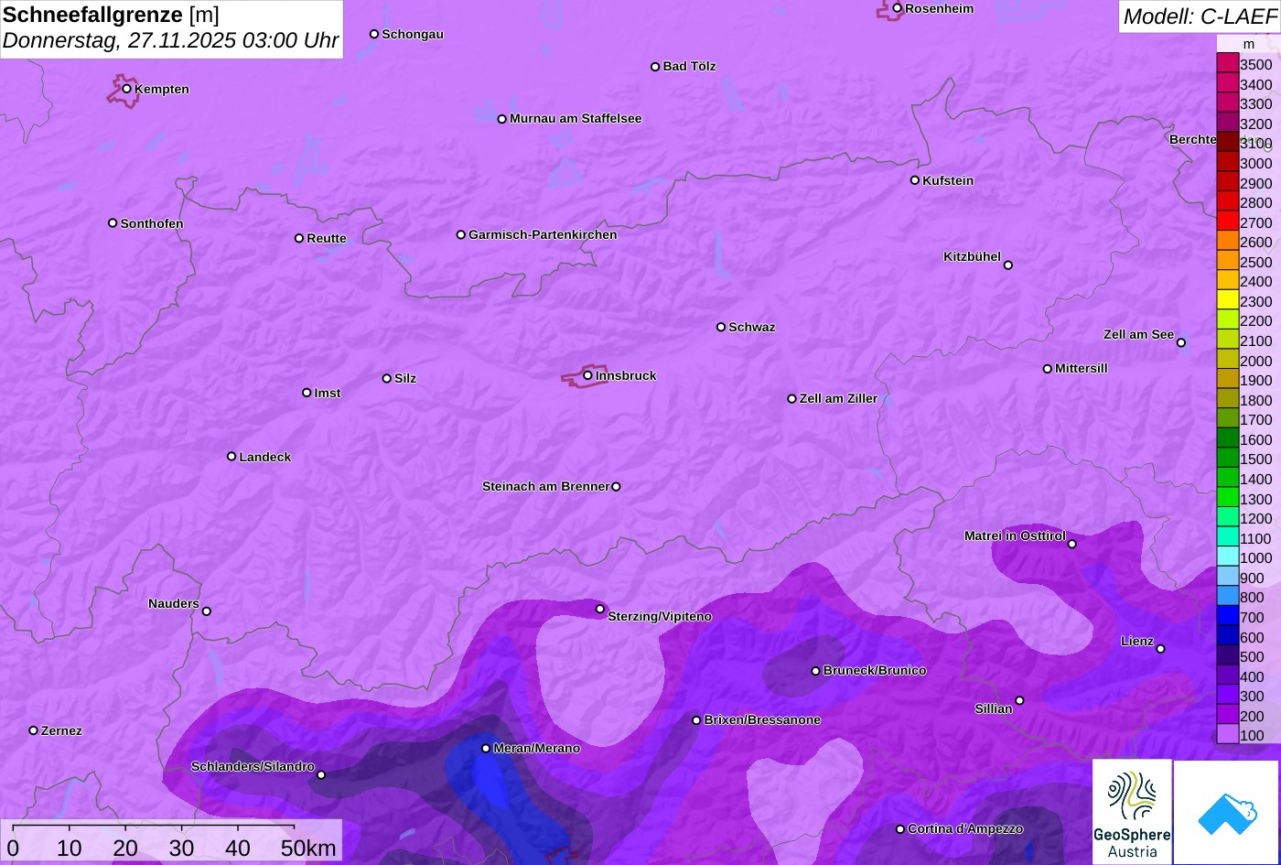Click the legend value 2000
Viewport: 1281px width, 865px height.
[x=1255, y=361]
